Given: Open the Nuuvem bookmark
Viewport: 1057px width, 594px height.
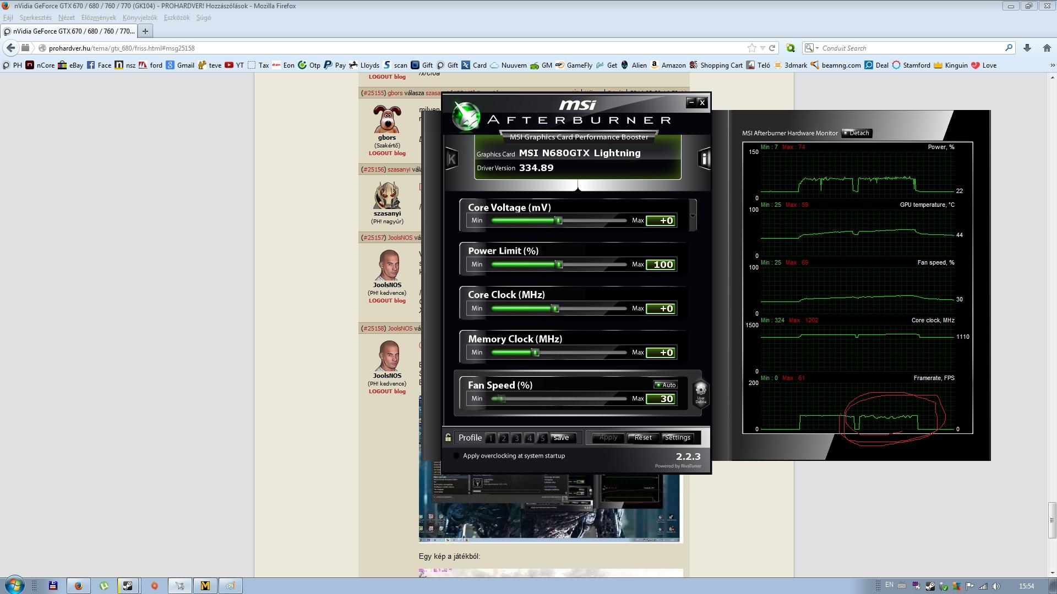Looking at the screenshot, I should coord(508,65).
